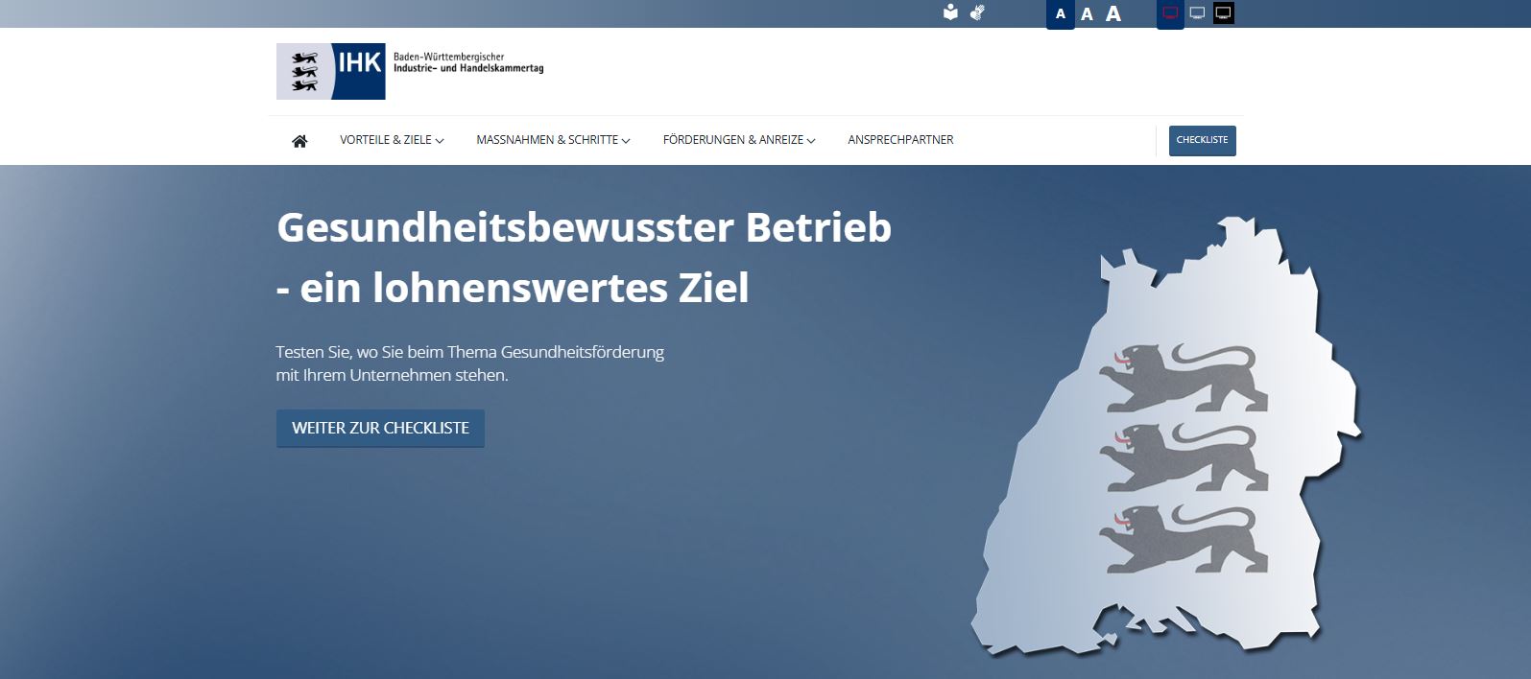Open the Ansprechpartner menu item

(x=900, y=140)
